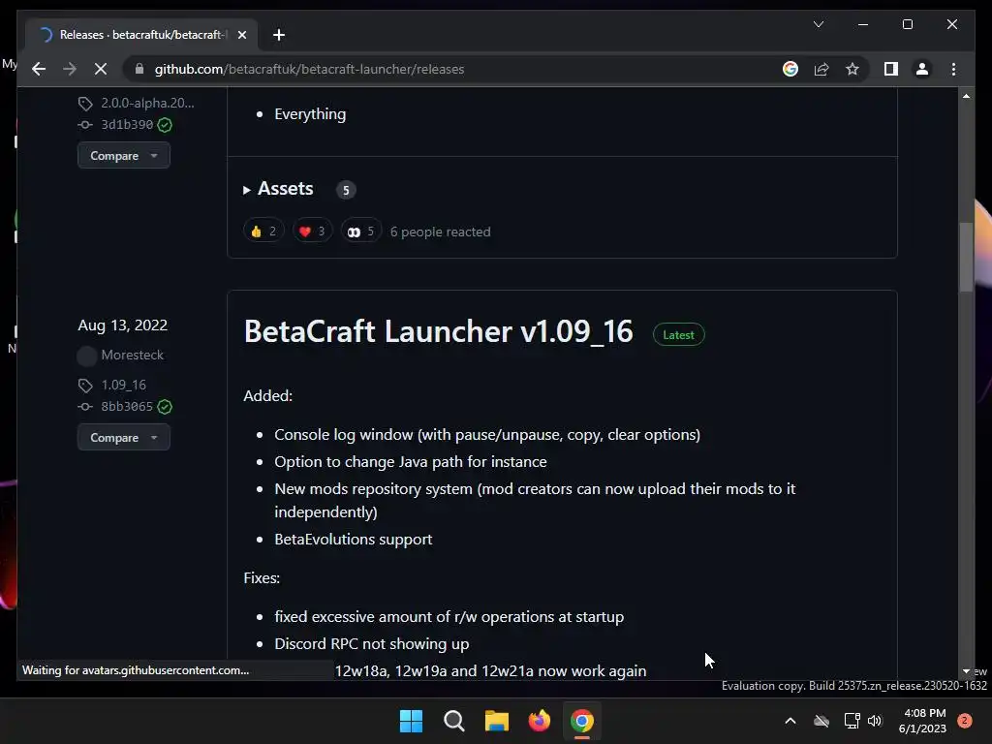This screenshot has width=992, height=744.
Task: Click the scrollbar up arrow
Action: pyautogui.click(x=966, y=96)
